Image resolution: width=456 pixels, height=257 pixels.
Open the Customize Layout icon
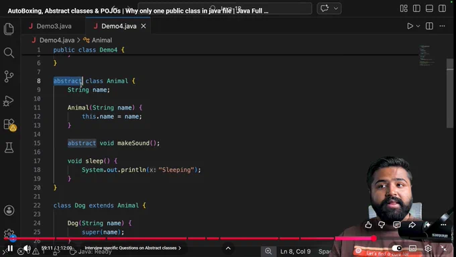404,9
